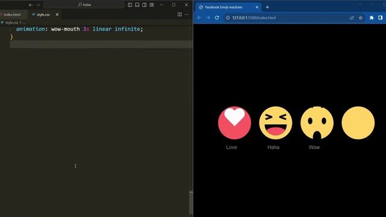Screen dimensions: 386x217
Task: Bookmark this page with the star icon
Action: (x=361, y=17)
